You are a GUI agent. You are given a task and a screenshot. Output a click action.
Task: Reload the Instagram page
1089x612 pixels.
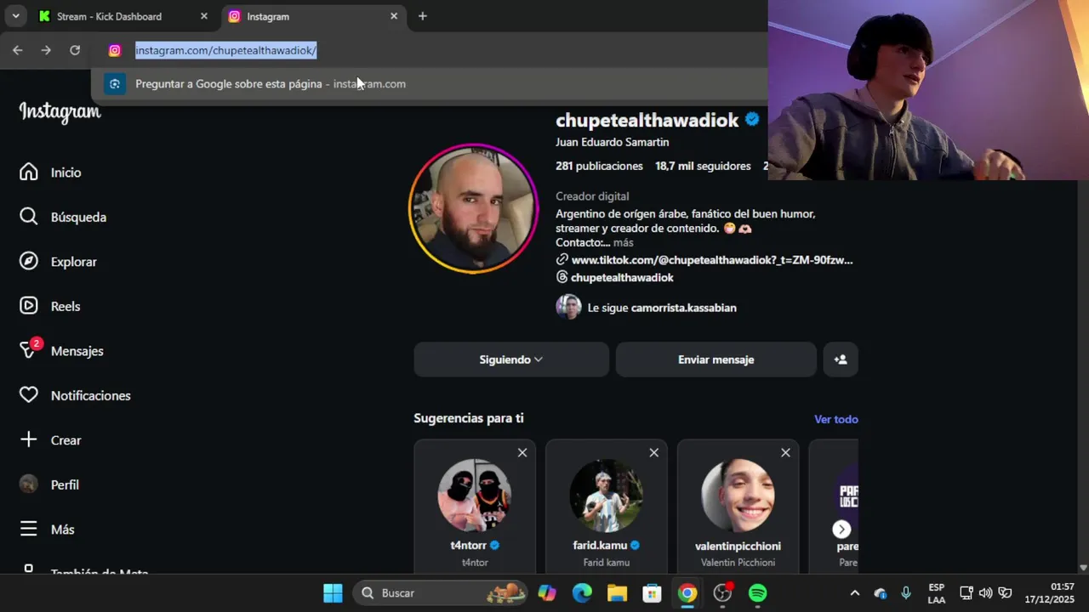(x=75, y=50)
